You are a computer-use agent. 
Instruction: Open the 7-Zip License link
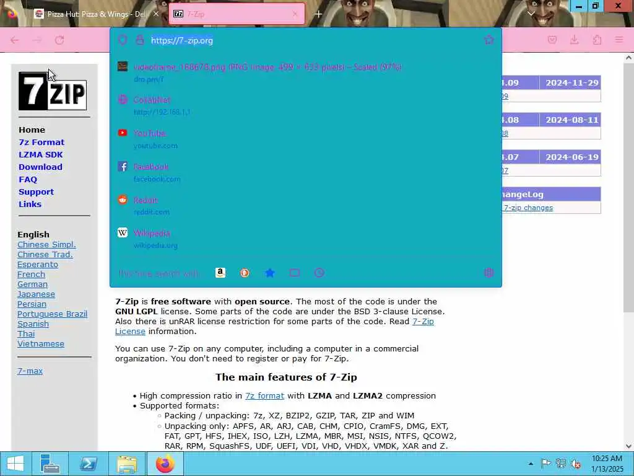click(274, 326)
